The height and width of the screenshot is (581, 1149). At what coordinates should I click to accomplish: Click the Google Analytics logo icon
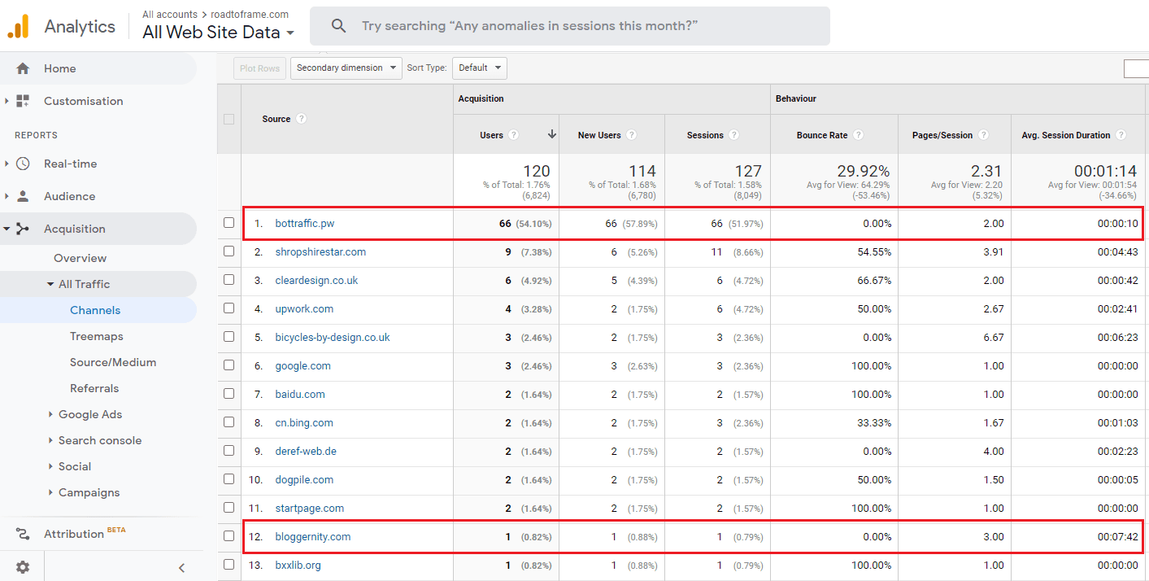point(18,27)
